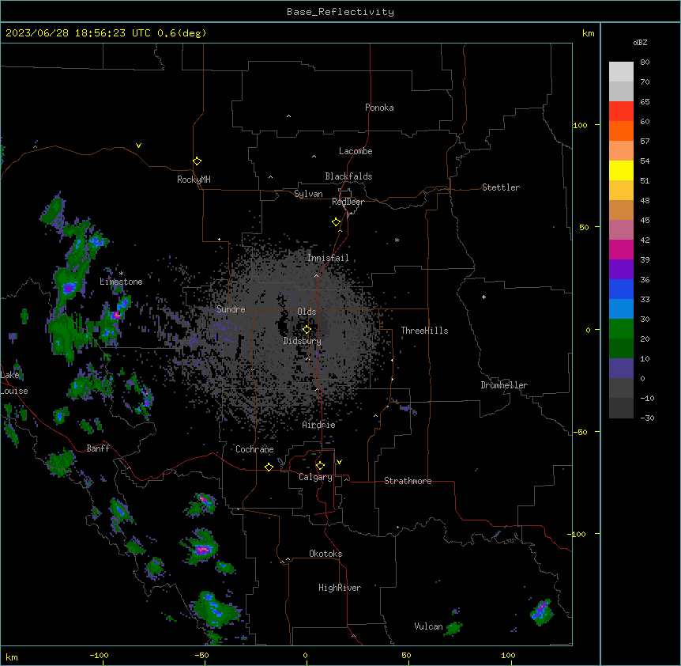This screenshot has width=681, height=666.
Task: Click the Sylvan label
Action: click(x=308, y=194)
